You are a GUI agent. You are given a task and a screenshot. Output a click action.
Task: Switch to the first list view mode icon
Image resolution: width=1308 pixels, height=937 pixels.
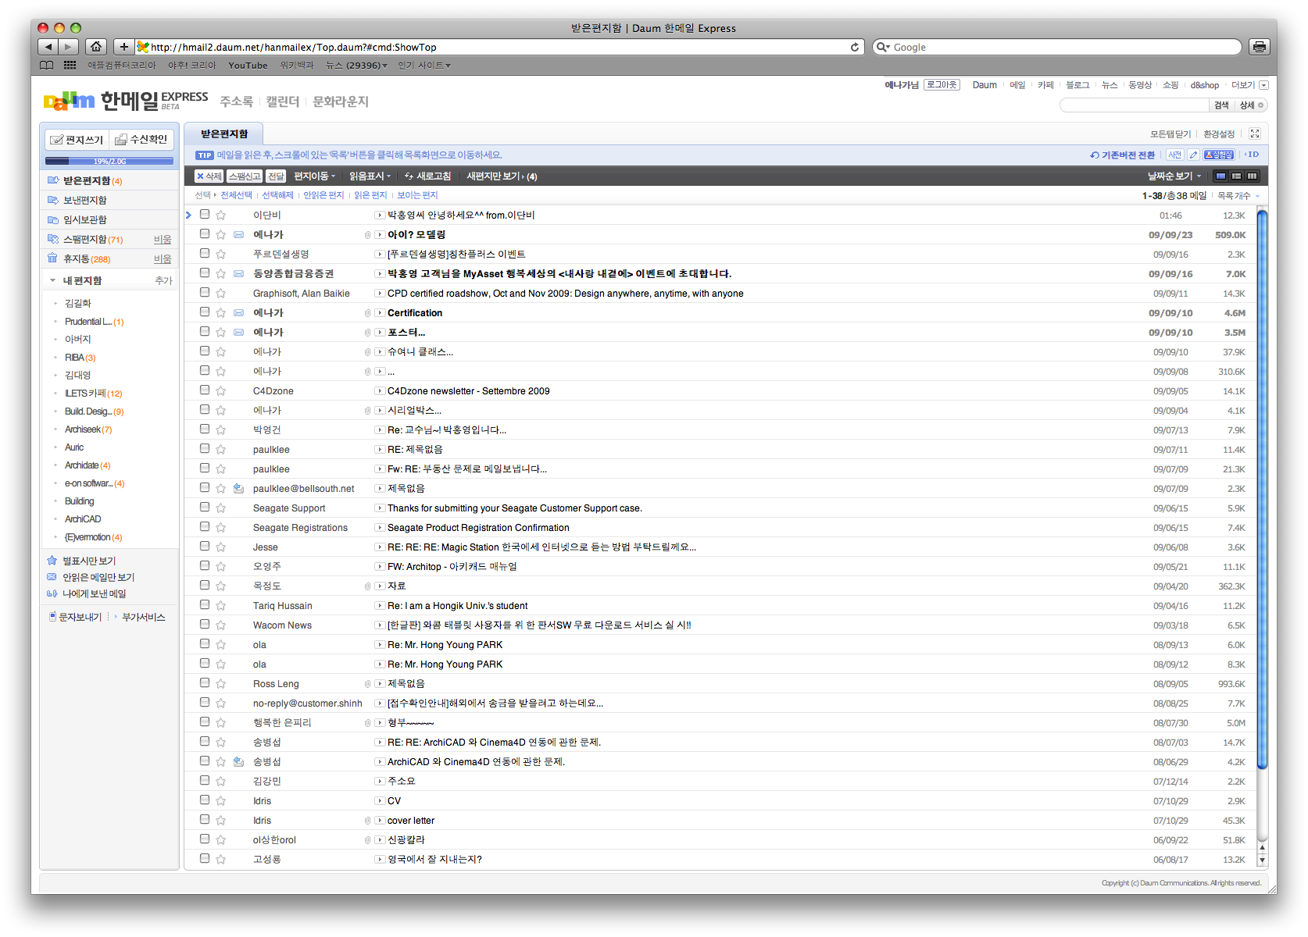[1221, 176]
